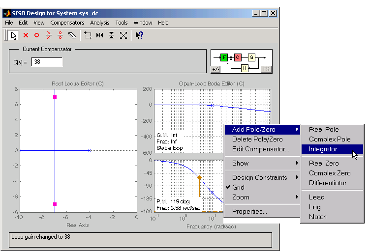
Task: Select the arrow pointer tool
Action: (x=13, y=36)
